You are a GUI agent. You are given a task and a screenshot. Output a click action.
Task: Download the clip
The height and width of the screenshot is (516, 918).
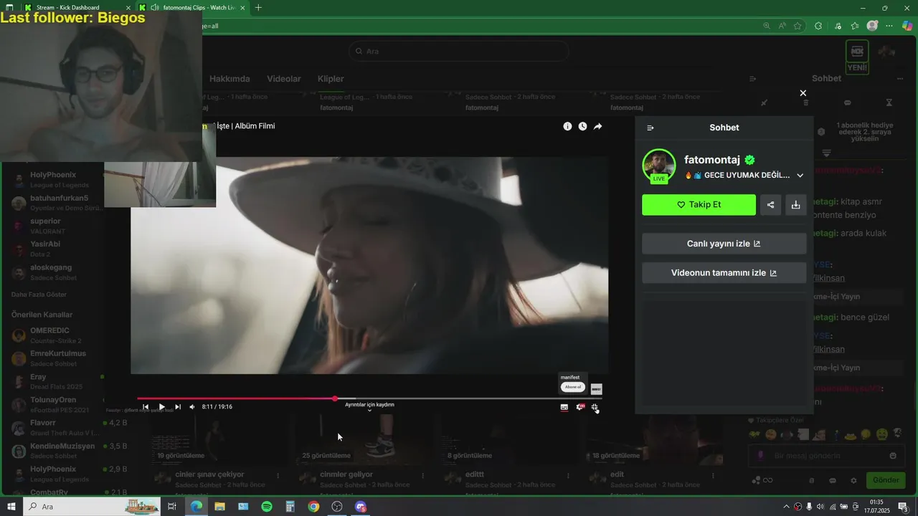click(x=795, y=204)
